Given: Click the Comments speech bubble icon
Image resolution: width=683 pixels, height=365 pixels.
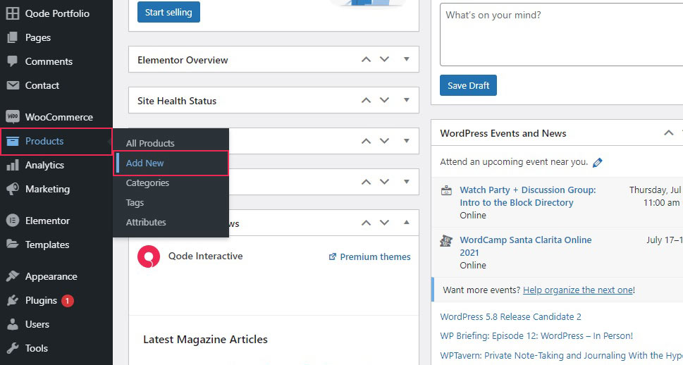Looking at the screenshot, I should click(13, 61).
